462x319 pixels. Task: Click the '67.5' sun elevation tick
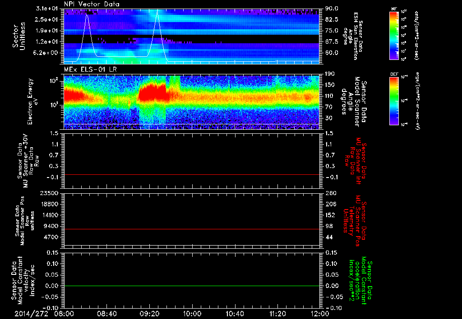click(332, 42)
